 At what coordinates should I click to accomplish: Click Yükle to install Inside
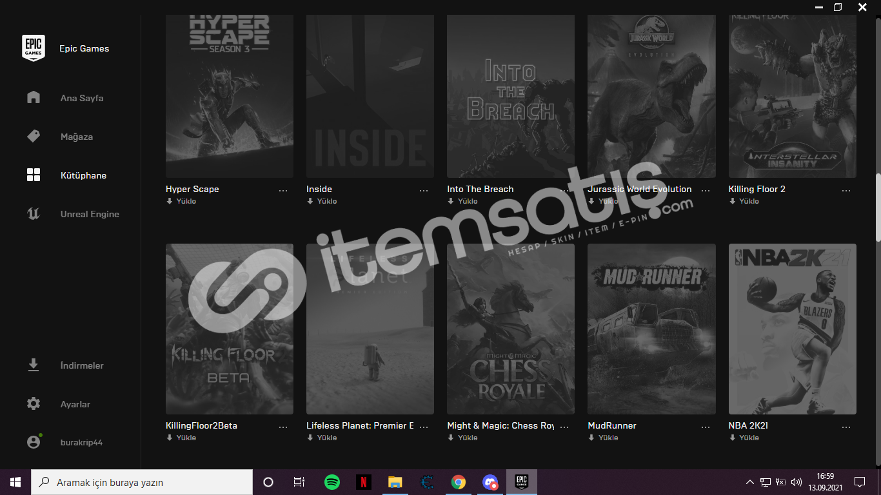pyautogui.click(x=322, y=201)
